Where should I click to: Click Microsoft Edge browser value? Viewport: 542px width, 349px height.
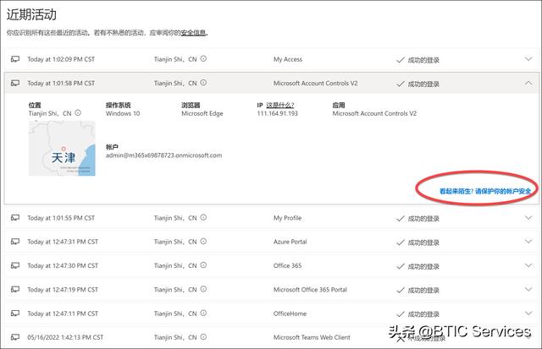click(202, 113)
